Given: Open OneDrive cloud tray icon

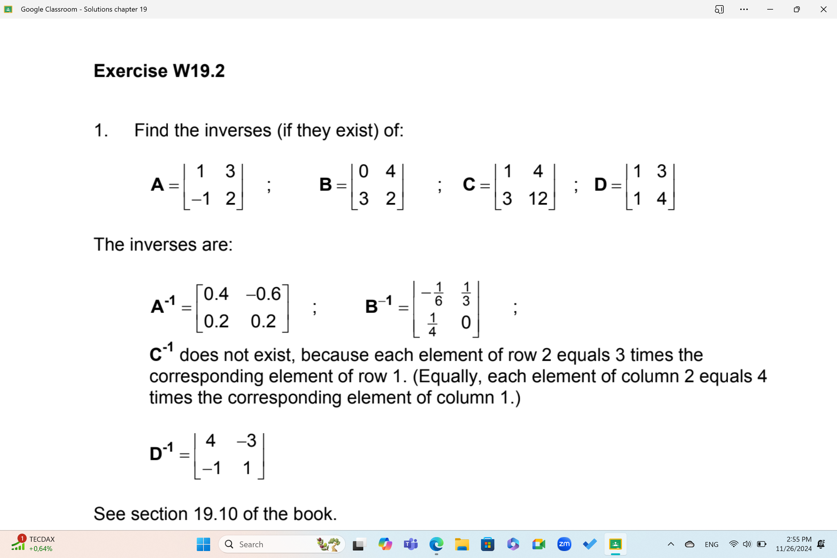Looking at the screenshot, I should point(690,544).
